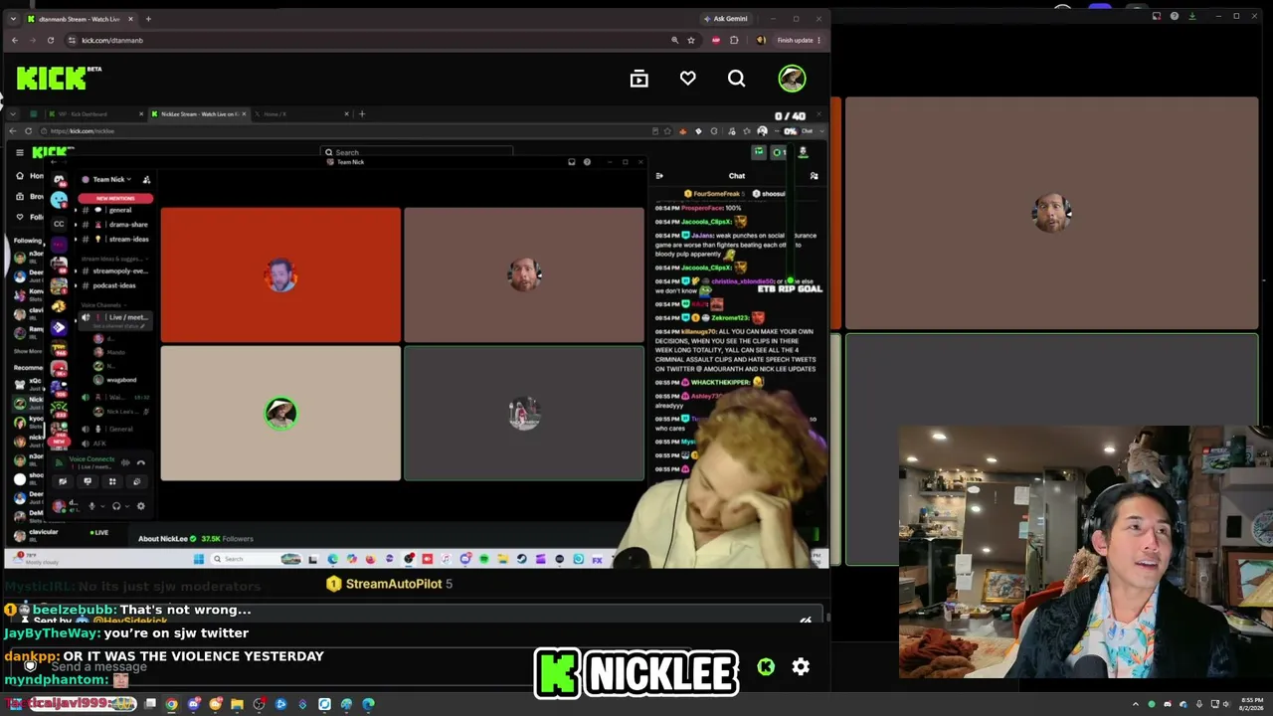Open Microsoft Edge from the taskbar

point(368,704)
